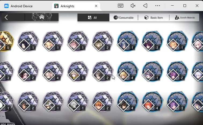Select the black-haired operator token in top row
The width and height of the screenshot is (203, 125).
click(28, 41)
